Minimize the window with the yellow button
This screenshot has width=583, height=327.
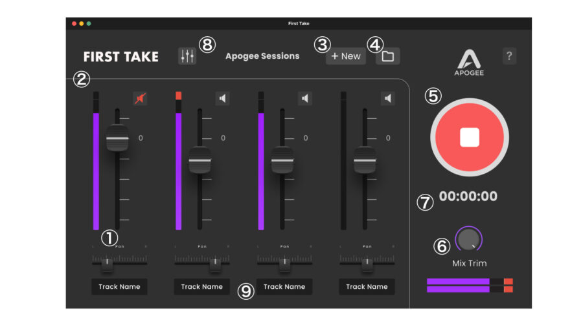(82, 23)
